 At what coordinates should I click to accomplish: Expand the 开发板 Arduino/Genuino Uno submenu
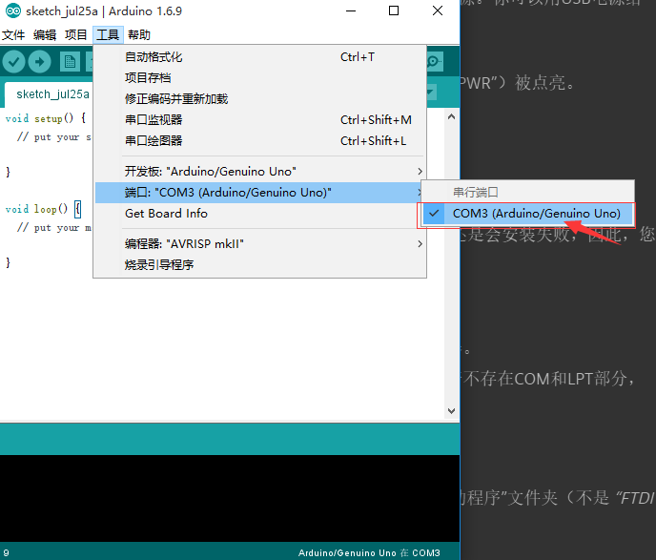[x=259, y=171]
